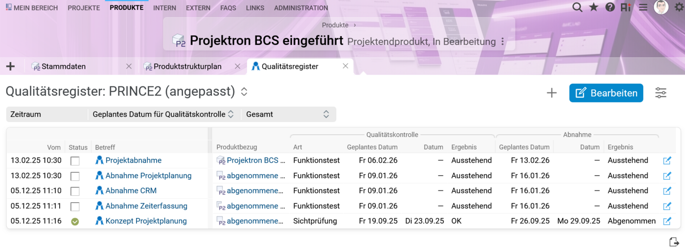Edit the Projektabnahme row via edit icon
685x252 pixels.
click(x=667, y=161)
